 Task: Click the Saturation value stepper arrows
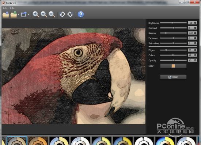(195, 43)
